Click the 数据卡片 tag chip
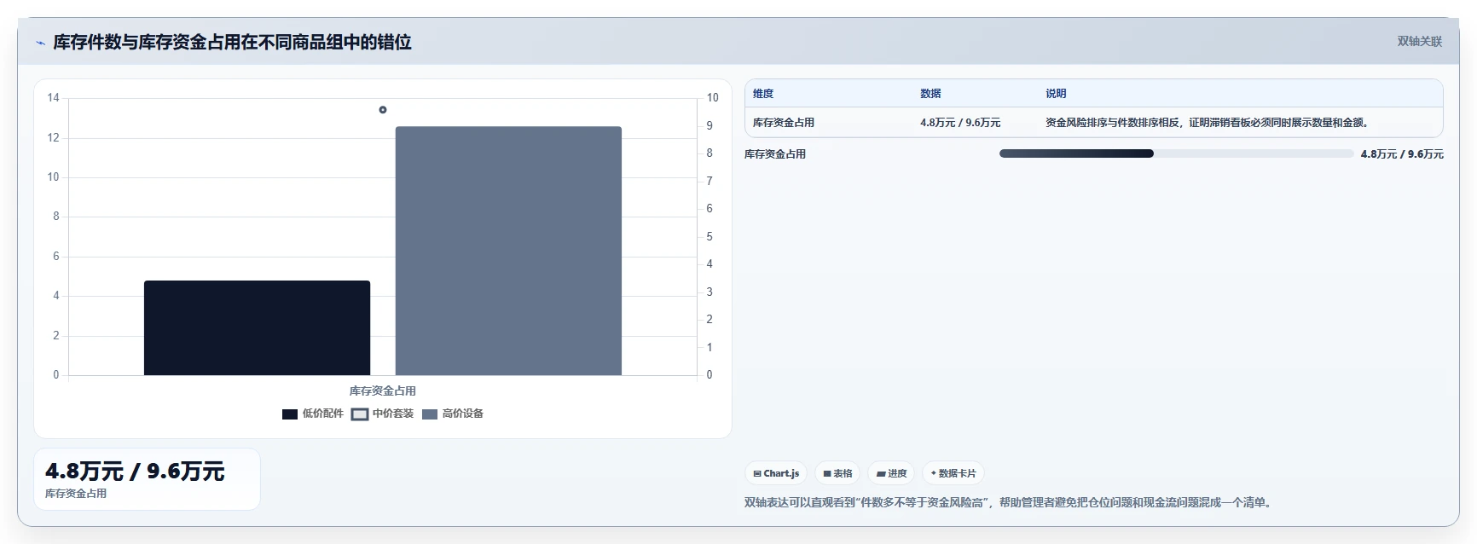This screenshot has height=544, width=1477. [x=953, y=473]
